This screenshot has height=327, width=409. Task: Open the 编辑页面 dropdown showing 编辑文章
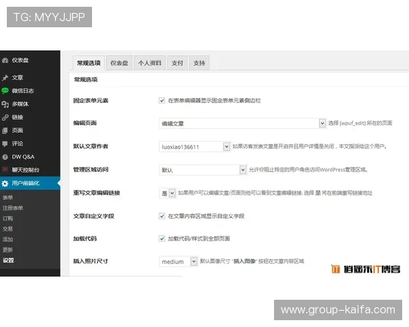click(x=242, y=123)
